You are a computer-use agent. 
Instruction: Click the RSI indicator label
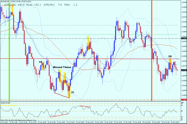[5, 103]
